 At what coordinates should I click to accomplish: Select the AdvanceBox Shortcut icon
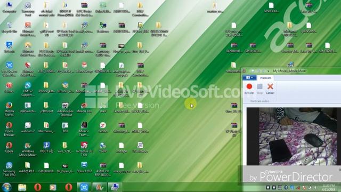(x=65, y=109)
